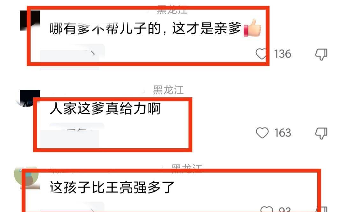Click the thumbs-up emoji in the first comment

(x=253, y=28)
